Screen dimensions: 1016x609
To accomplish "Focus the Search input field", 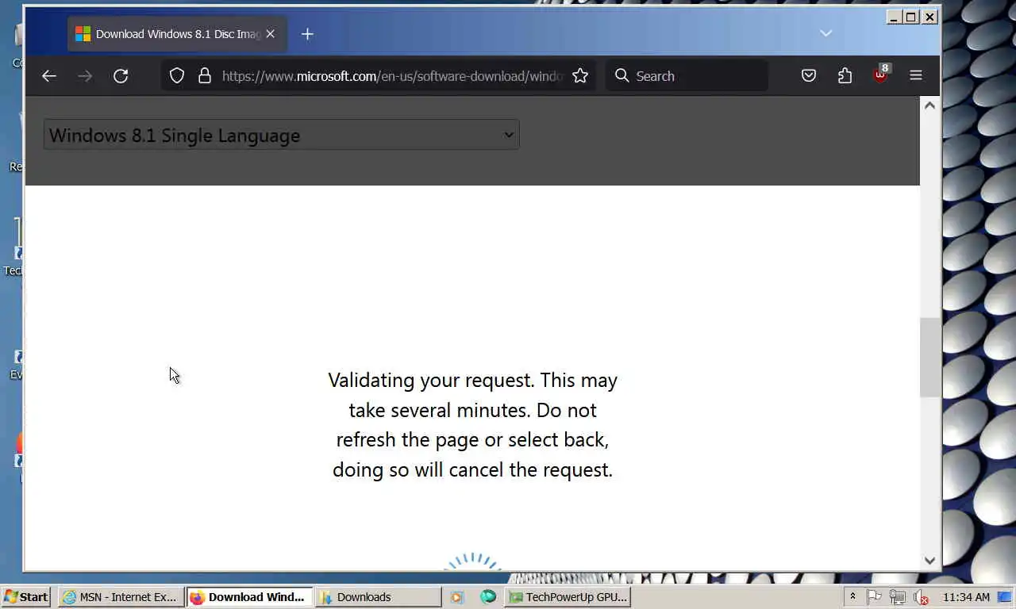I will point(687,76).
